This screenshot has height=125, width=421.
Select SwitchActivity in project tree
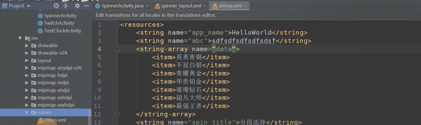click(59, 23)
